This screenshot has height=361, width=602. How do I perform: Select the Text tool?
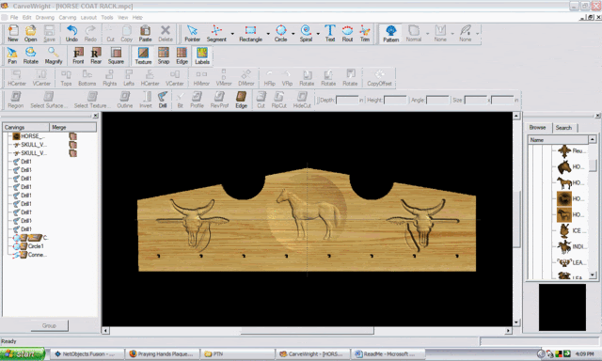point(330,34)
